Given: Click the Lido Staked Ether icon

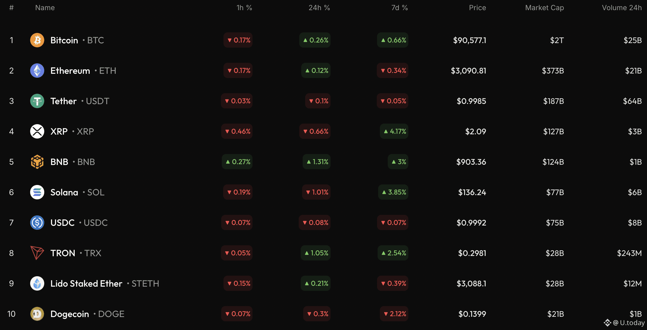Looking at the screenshot, I should pos(37,283).
